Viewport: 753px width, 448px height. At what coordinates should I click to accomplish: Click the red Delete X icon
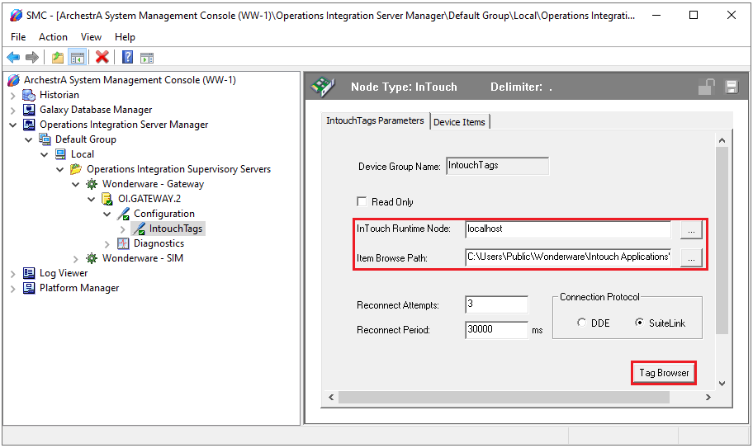[102, 57]
